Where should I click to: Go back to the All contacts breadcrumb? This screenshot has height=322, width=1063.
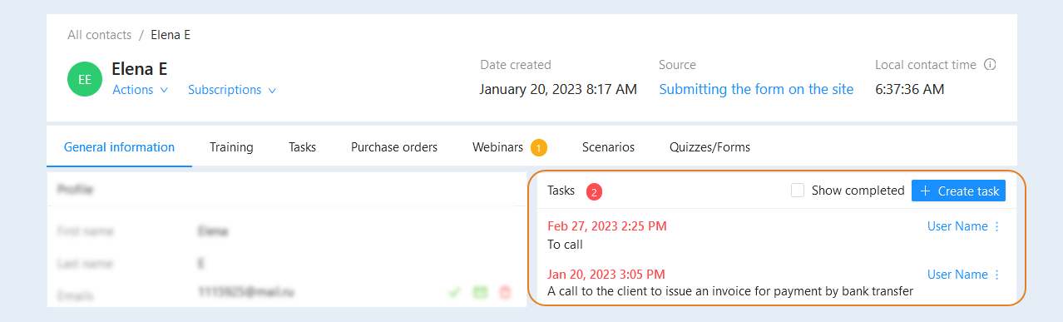click(x=100, y=35)
